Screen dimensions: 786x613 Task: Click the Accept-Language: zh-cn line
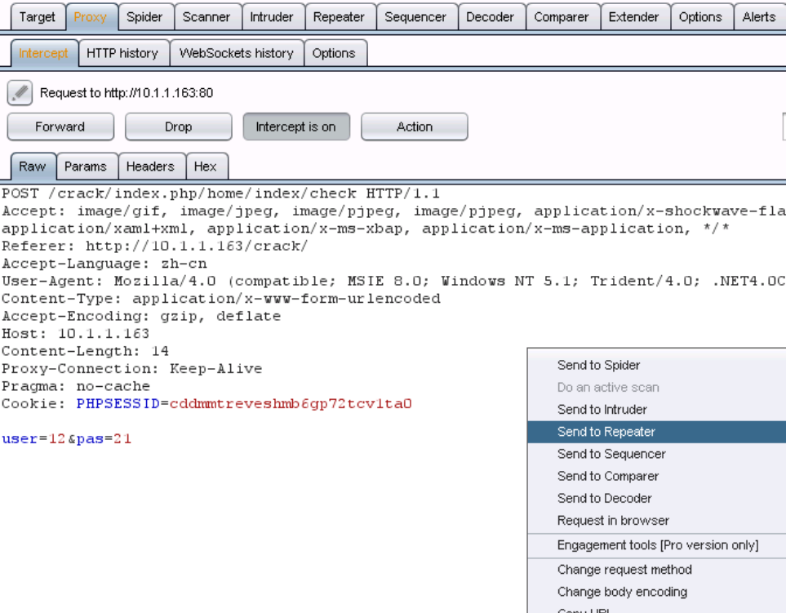(x=104, y=264)
